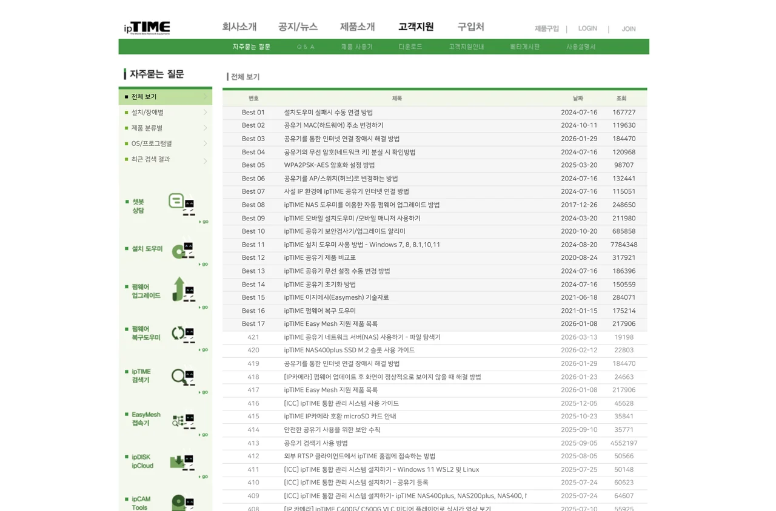Click the JOIN link
Image resolution: width=776 pixels, height=511 pixels.
pos(629,28)
